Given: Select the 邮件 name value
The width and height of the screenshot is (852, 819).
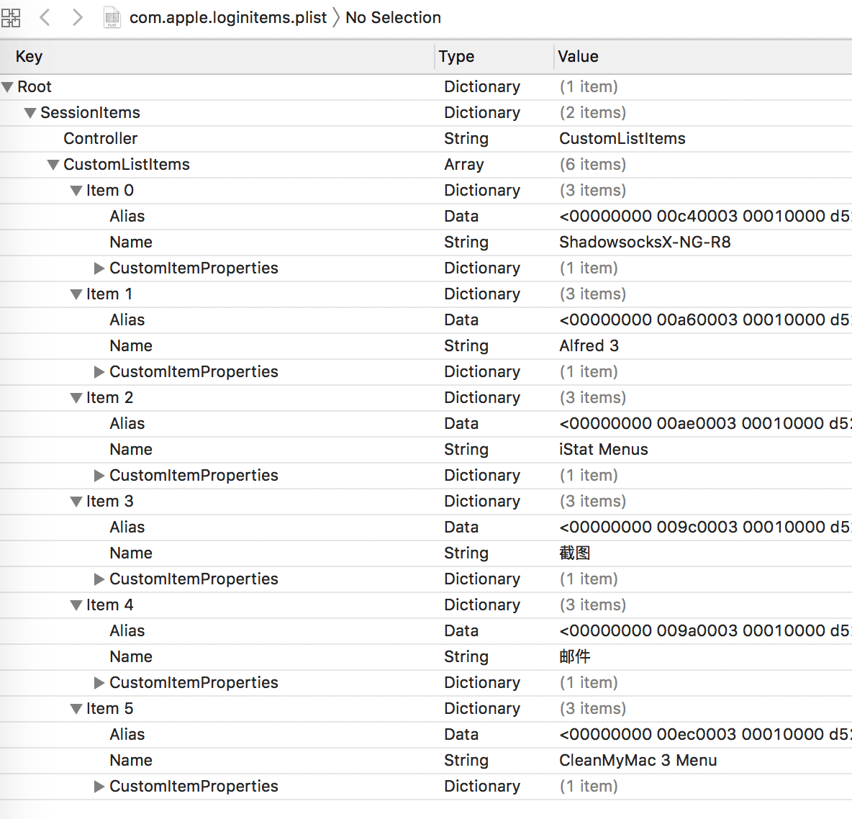Looking at the screenshot, I should point(575,656).
